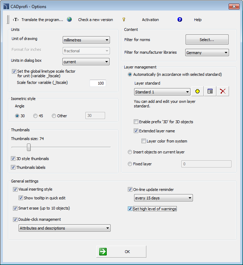Click the <T> translate icon
The width and height of the screenshot is (243, 265).
click(x=16, y=20)
